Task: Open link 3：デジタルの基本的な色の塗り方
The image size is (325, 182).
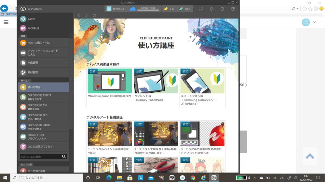Action: point(201,151)
